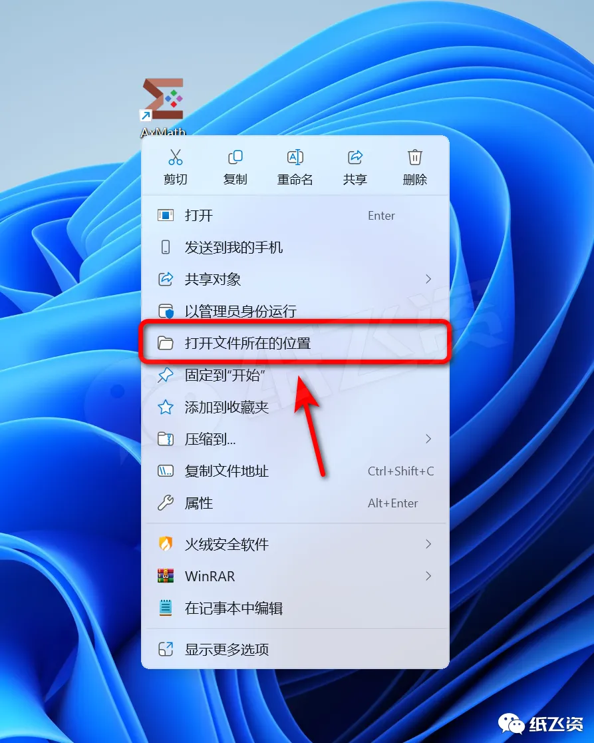Pin with 固定到"开始" option
The image size is (594, 743).
point(295,375)
